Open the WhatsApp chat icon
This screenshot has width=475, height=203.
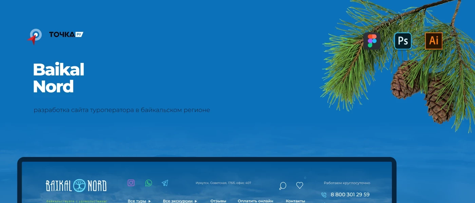[148, 183]
